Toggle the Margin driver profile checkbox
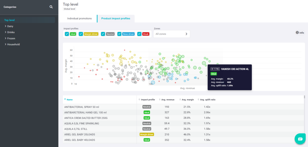Screen dimensions: 308x147 (x=81, y=34)
